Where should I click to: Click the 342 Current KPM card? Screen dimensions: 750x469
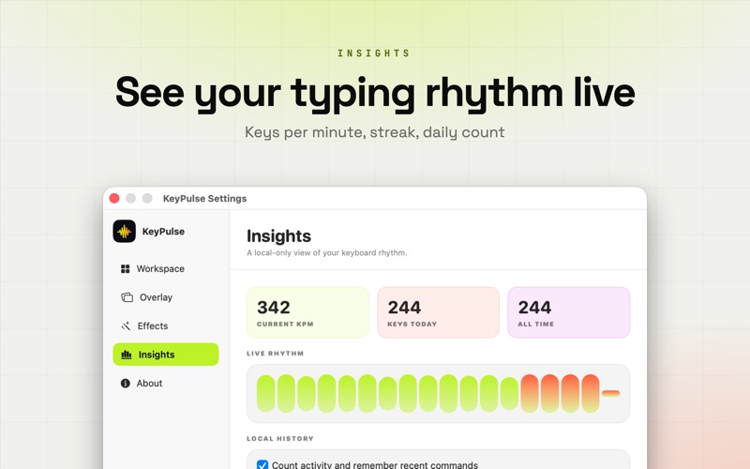pos(308,312)
